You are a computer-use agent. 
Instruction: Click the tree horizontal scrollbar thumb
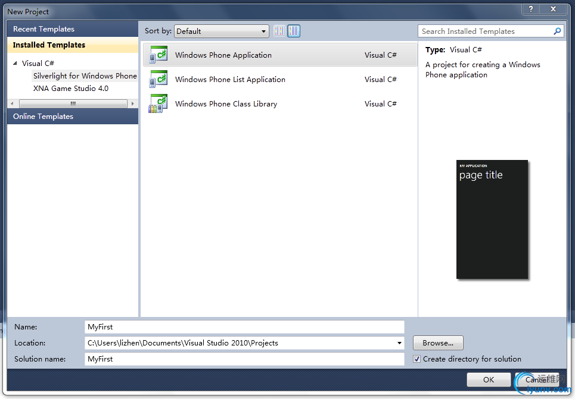[x=73, y=103]
